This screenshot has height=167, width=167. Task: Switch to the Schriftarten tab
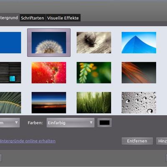pos(33,18)
